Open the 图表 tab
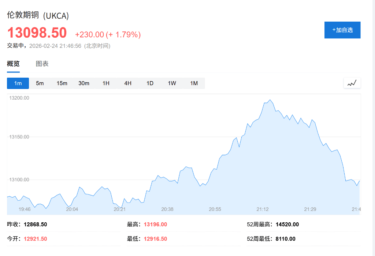This screenshot has width=375, height=256. pyautogui.click(x=42, y=64)
